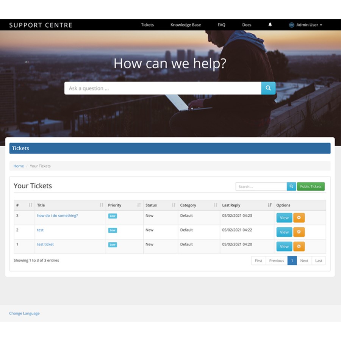Open the Knowledge Base section
This screenshot has width=341, height=341.
tap(185, 25)
